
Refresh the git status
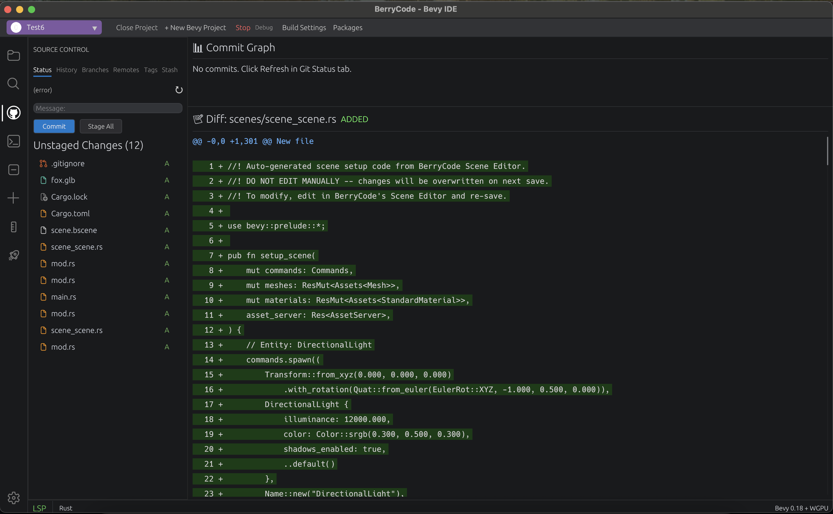pyautogui.click(x=179, y=90)
